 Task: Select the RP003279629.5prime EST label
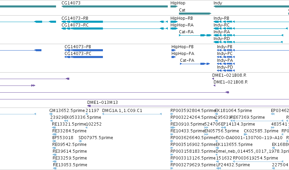(x=193, y=165)
